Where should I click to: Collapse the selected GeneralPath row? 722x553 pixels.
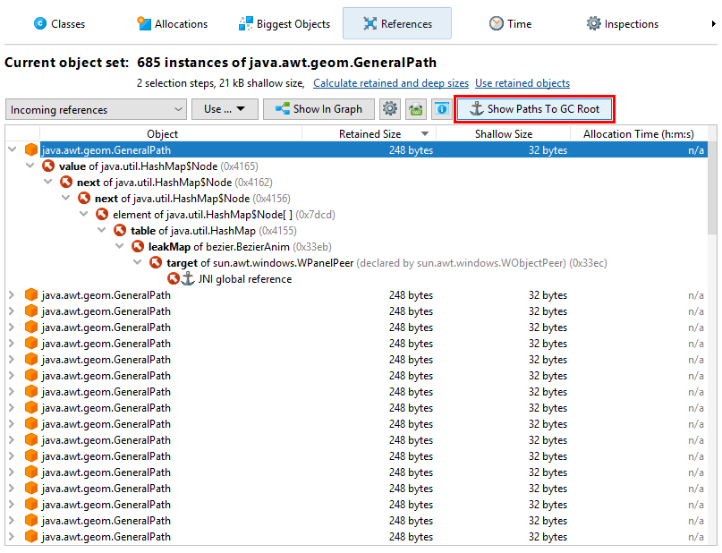[x=13, y=149]
